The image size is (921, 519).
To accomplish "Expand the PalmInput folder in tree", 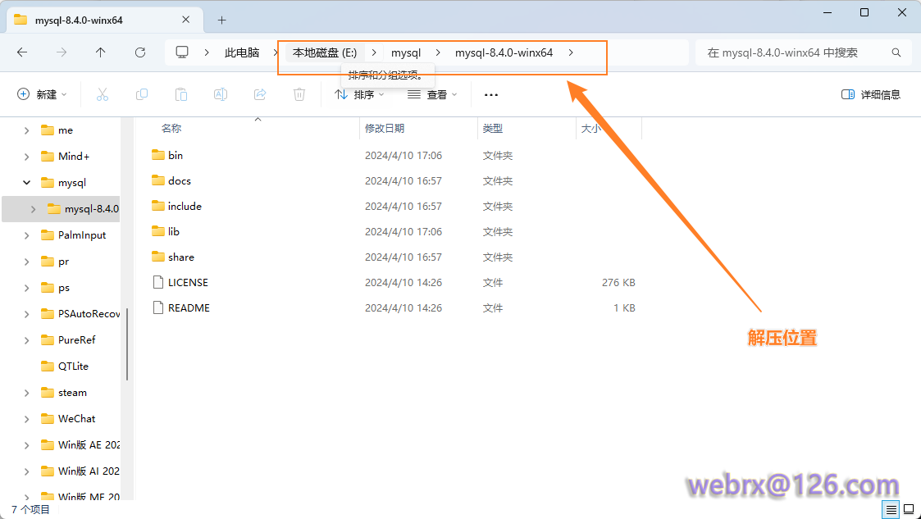I will click(x=26, y=234).
